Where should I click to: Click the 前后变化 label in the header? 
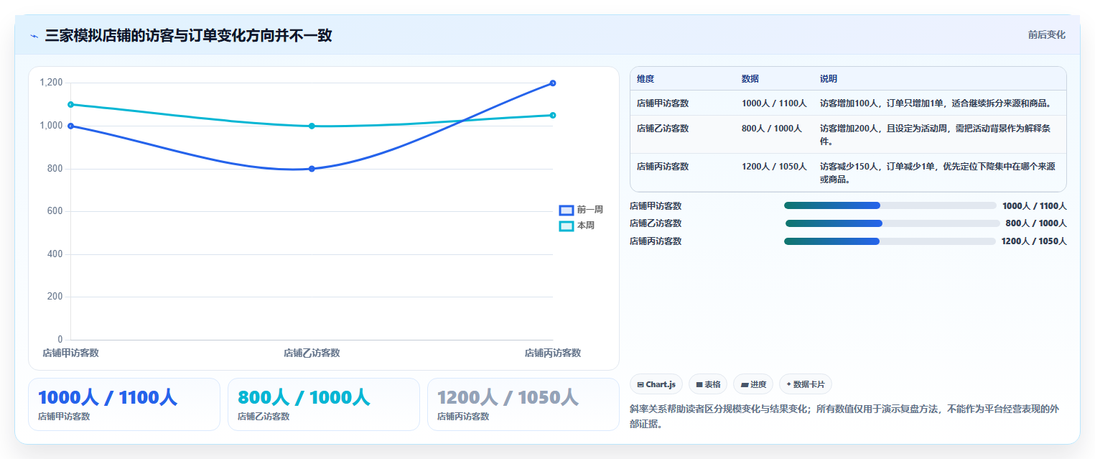coord(1046,34)
